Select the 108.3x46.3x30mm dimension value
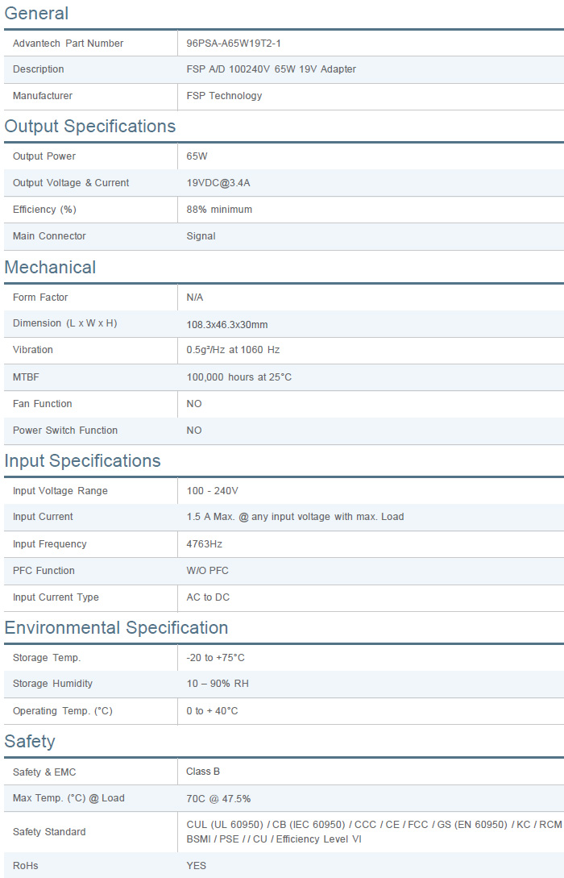 (x=226, y=324)
